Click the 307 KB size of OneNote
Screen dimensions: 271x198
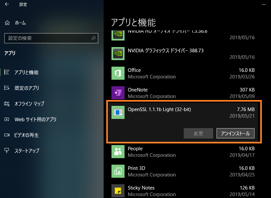(x=247, y=90)
